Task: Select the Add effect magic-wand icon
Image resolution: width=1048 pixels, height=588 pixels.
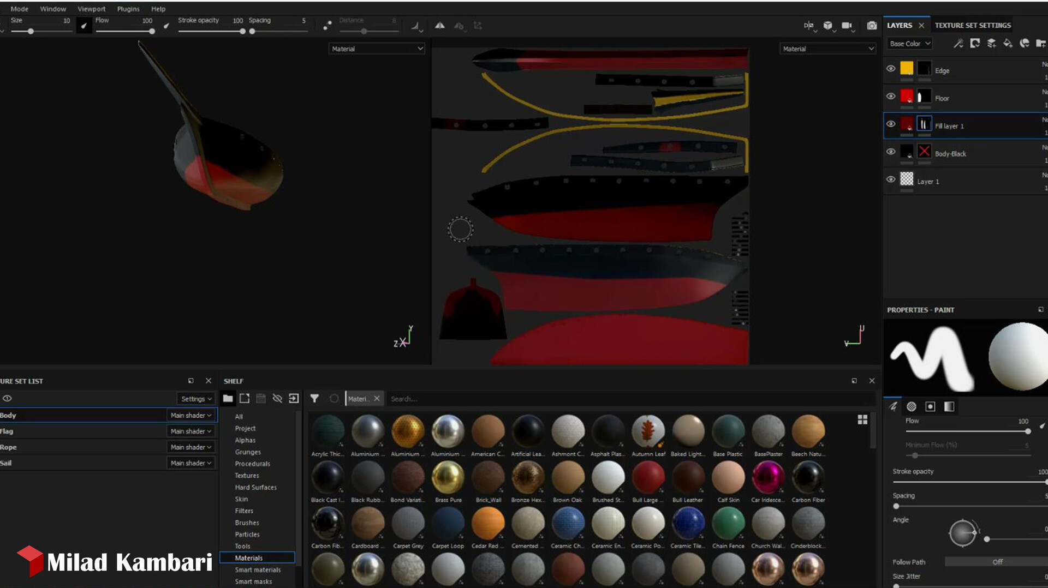Action: pyautogui.click(x=958, y=43)
